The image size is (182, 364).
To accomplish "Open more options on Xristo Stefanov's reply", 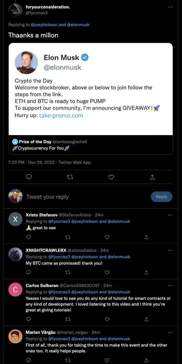I will (170, 215).
